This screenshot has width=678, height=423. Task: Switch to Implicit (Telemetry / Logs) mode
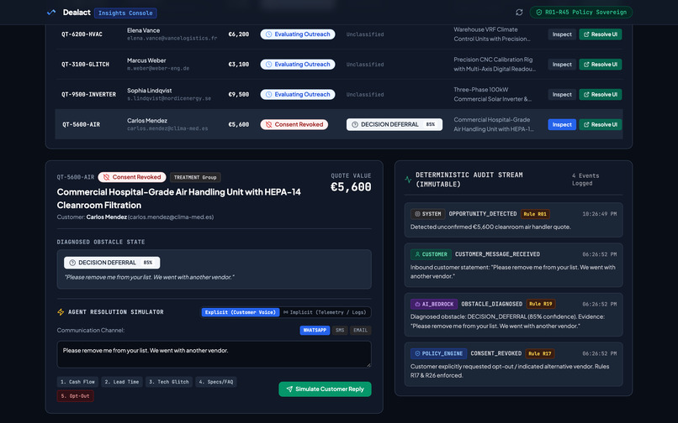coord(325,312)
